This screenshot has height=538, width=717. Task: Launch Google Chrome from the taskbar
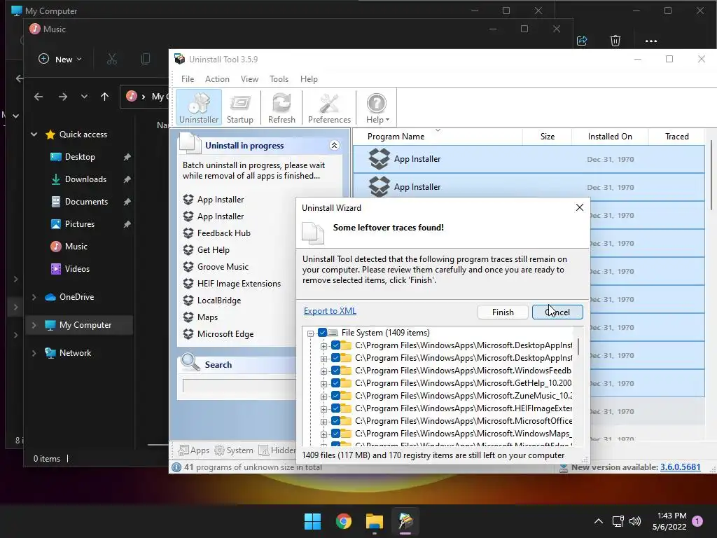pyautogui.click(x=343, y=521)
